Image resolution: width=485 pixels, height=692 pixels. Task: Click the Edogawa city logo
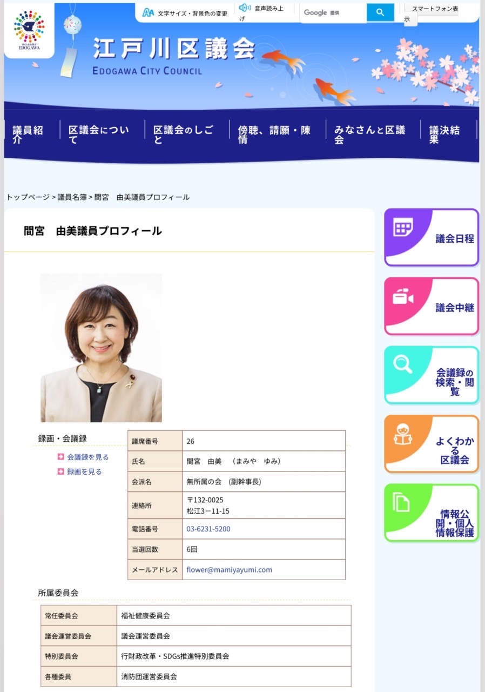[x=29, y=30]
